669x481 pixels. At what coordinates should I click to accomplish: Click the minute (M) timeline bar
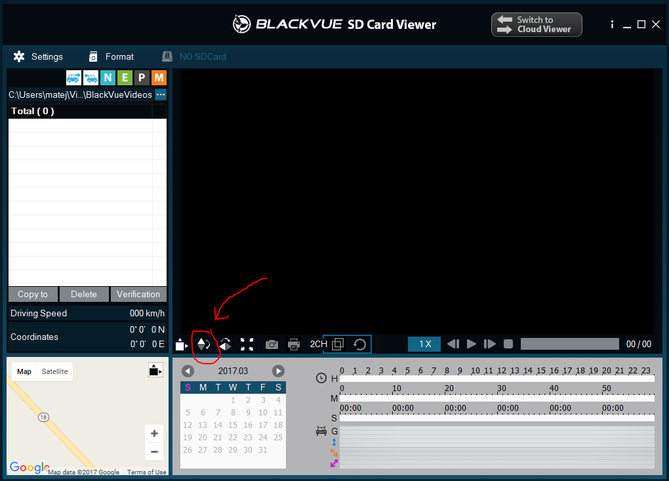[x=497, y=398]
